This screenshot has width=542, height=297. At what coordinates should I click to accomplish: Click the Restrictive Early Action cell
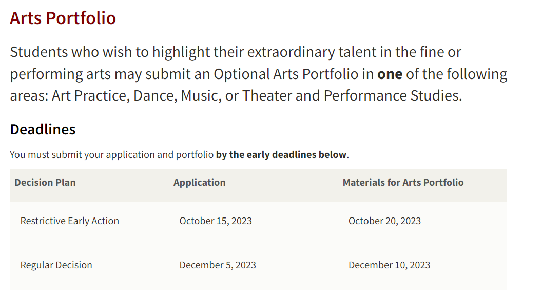tap(70, 221)
